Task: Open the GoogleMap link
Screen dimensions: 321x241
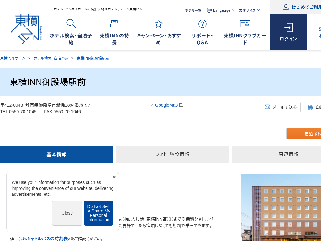Action: coord(166,105)
